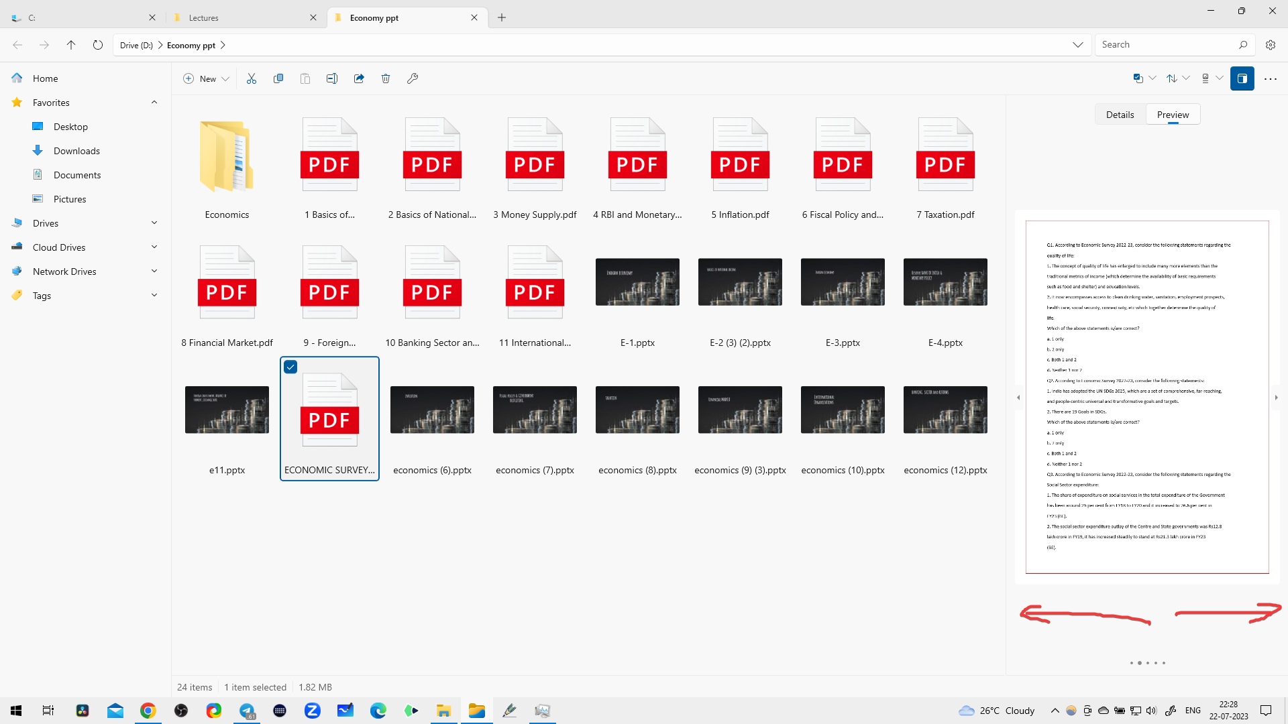Toggle multi-select mode in toolbar
This screenshot has height=724, width=1288.
[x=1138, y=78]
